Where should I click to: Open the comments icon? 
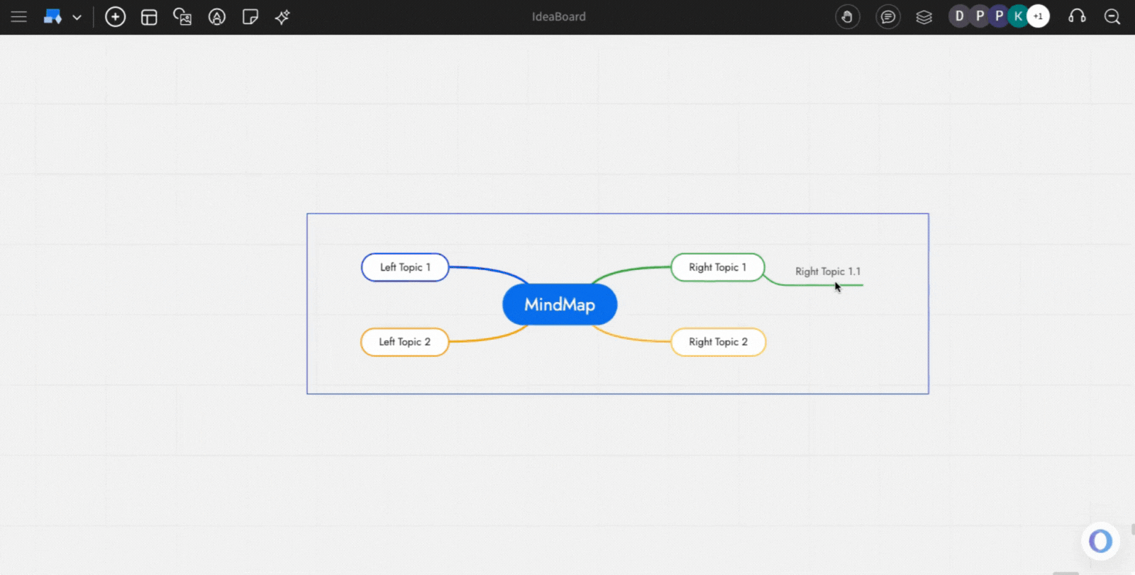click(887, 17)
